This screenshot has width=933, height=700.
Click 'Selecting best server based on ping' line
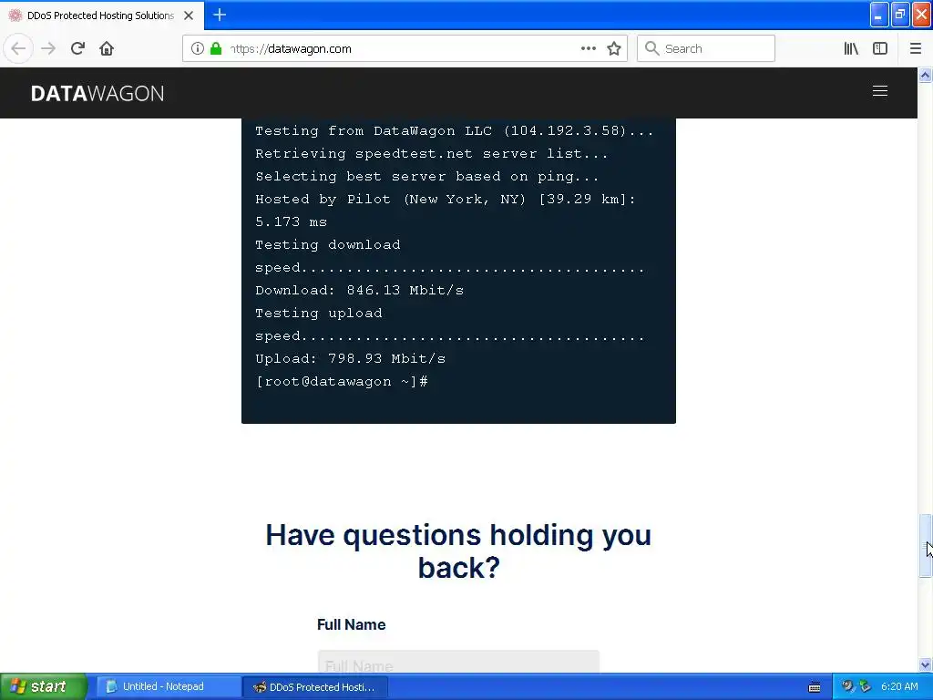427,177
